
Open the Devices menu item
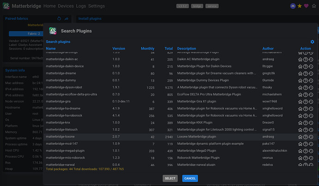coord(66,6)
